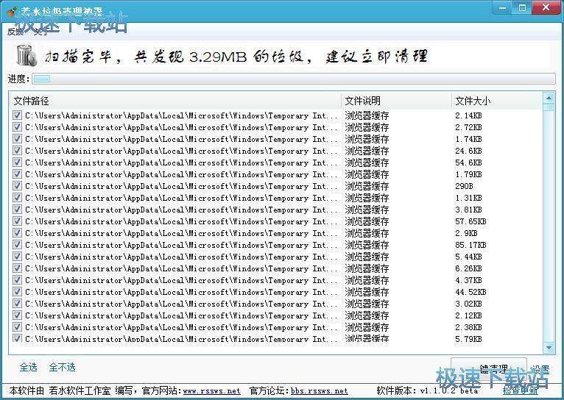This screenshot has height=400, width=564.
Task: Click 浏览器缓存 in the 2.14KB row
Action: pyautogui.click(x=367, y=115)
